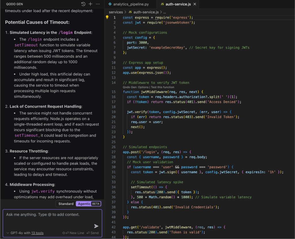
Task: Open Qodo Gen Options code lens
Action: pyautogui.click(x=136, y=87)
